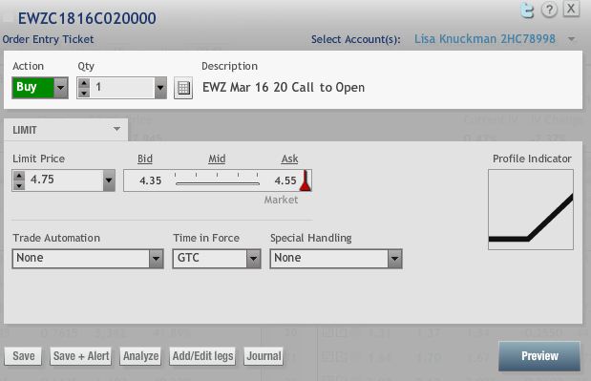The image size is (591, 381).
Task: Expand the Qty dropdown list
Action: tap(160, 88)
